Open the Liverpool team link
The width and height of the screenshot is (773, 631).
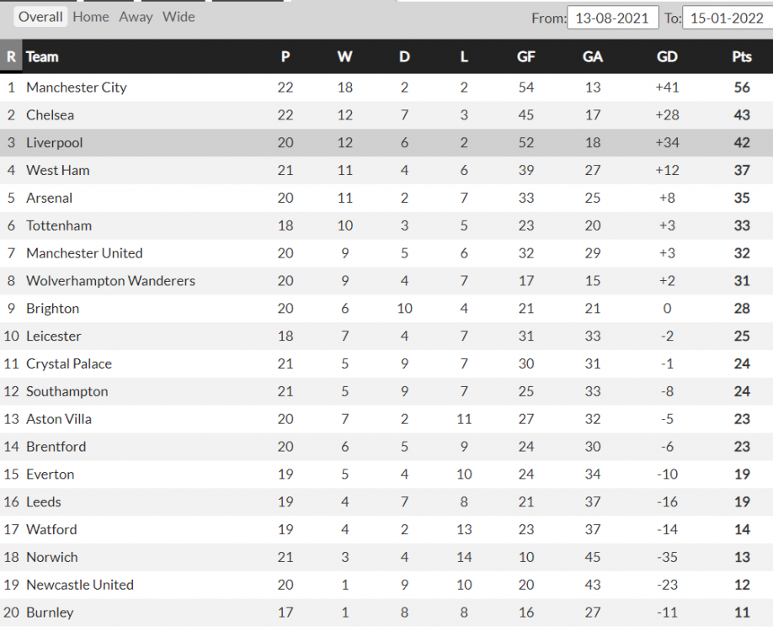coord(54,143)
